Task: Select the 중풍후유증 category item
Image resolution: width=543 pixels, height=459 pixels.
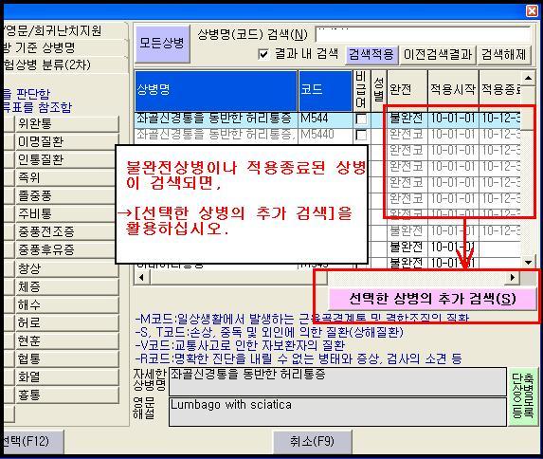Action: (x=67, y=249)
